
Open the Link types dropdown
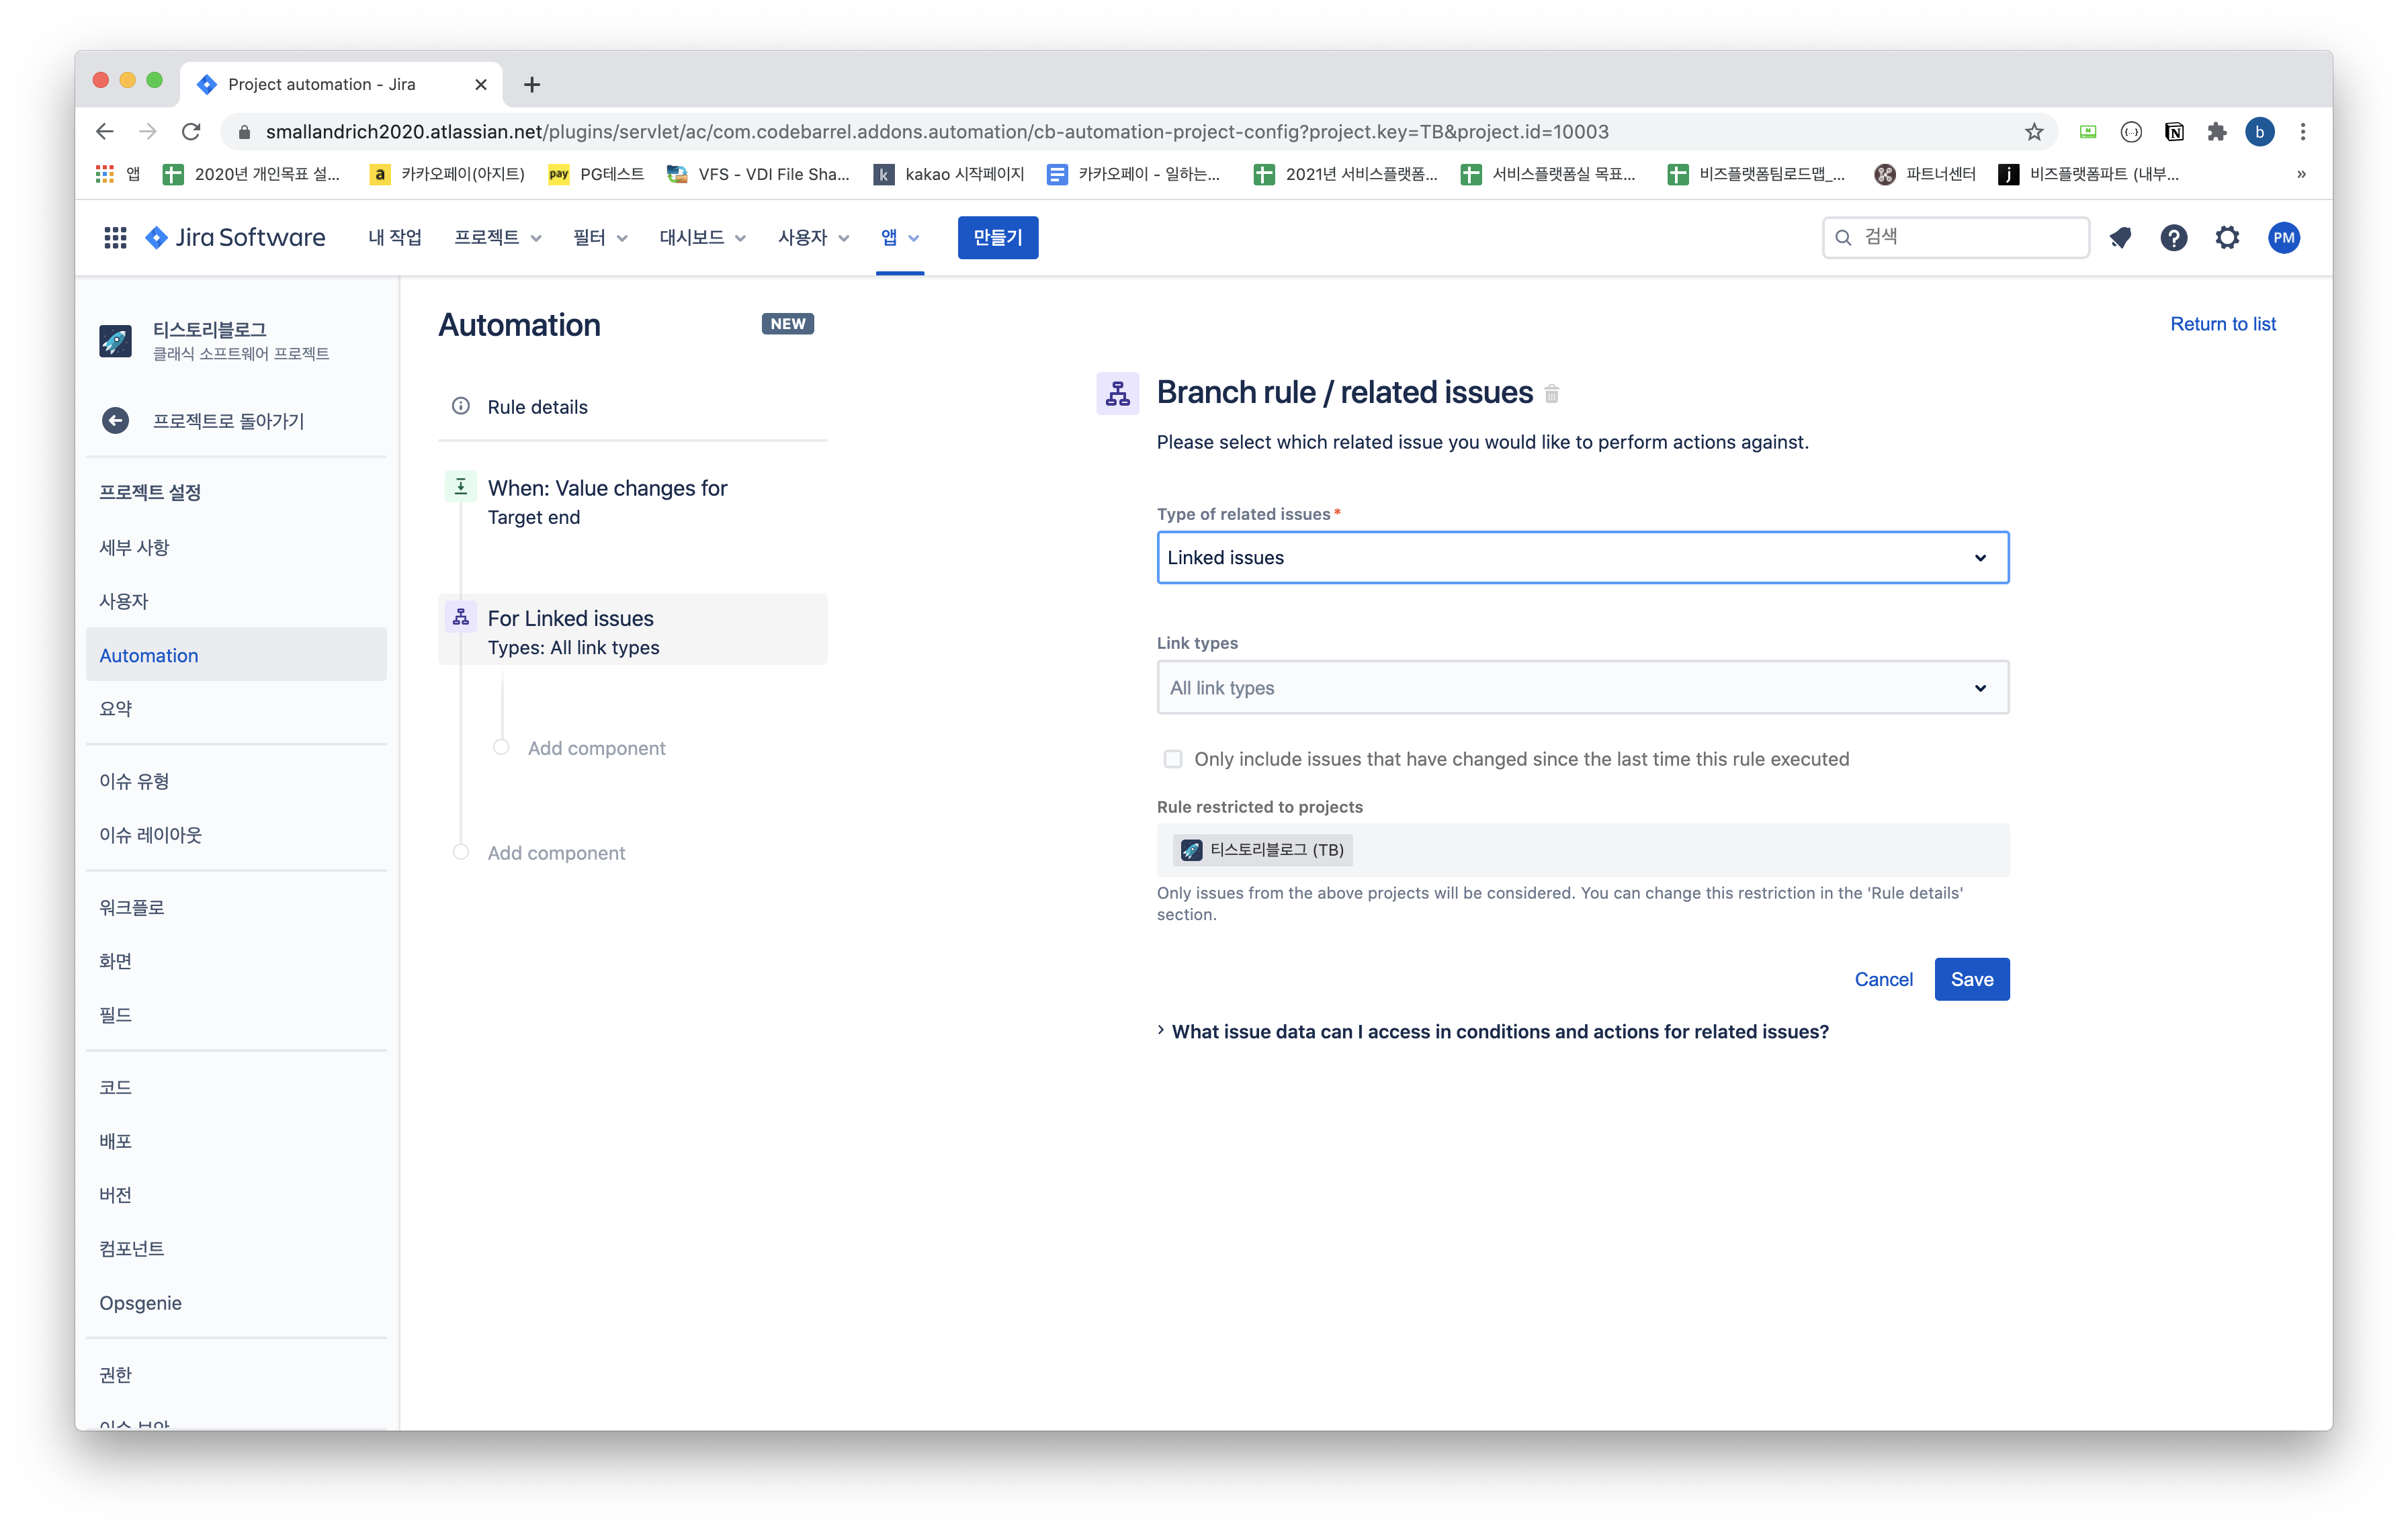pos(1582,688)
